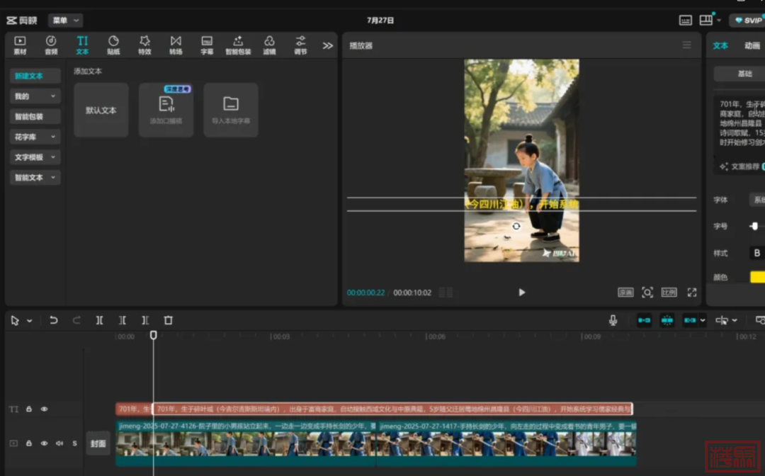
Task: Open the 音频 (audio) tab
Action: (x=51, y=45)
